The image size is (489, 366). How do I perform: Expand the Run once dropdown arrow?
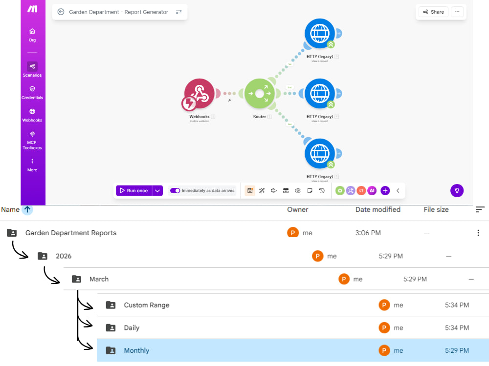(157, 190)
